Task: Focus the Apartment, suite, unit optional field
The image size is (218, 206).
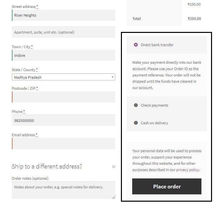Action: 64,32
